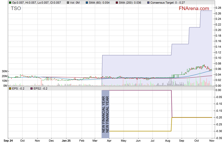Click the lavender Consensus Target legend swatch

pos(148,3)
